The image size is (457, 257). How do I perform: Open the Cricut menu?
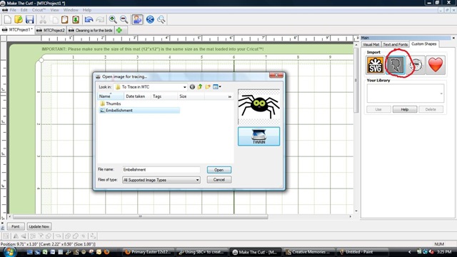tap(39, 10)
